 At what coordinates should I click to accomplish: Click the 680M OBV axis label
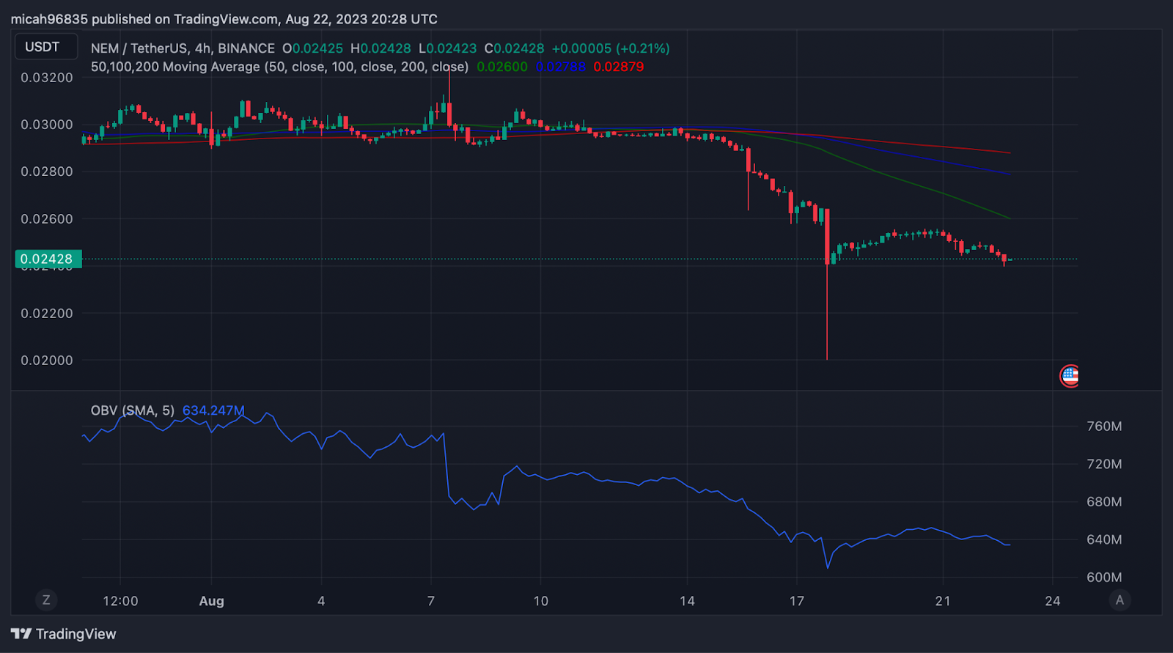tap(1104, 502)
